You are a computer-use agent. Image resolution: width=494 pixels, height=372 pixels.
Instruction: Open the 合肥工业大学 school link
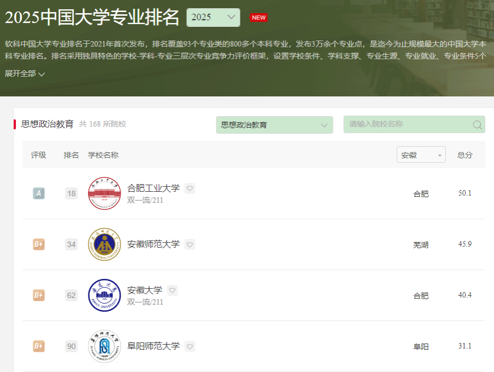[153, 188]
